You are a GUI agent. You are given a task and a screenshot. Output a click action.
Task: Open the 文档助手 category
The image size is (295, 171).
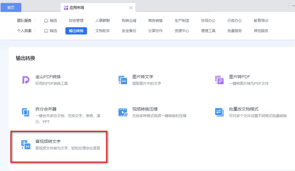pos(103,31)
